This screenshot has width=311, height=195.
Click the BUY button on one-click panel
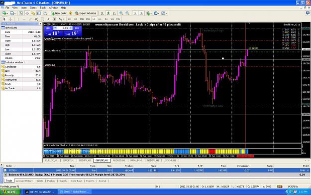click(77, 28)
